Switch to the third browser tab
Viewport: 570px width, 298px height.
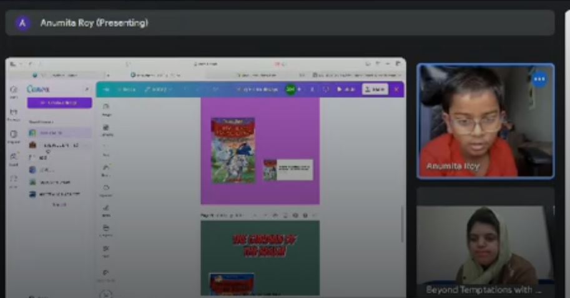[x=257, y=75]
